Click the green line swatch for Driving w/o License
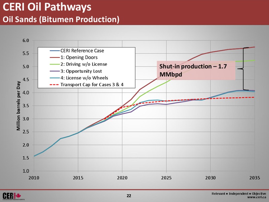 coord(55,64)
